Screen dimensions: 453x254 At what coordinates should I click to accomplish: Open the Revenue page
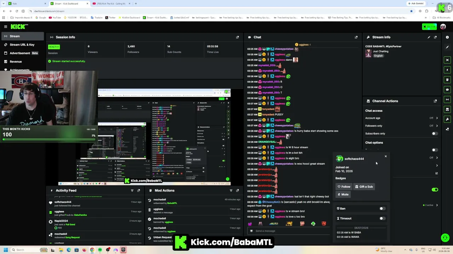(22, 61)
